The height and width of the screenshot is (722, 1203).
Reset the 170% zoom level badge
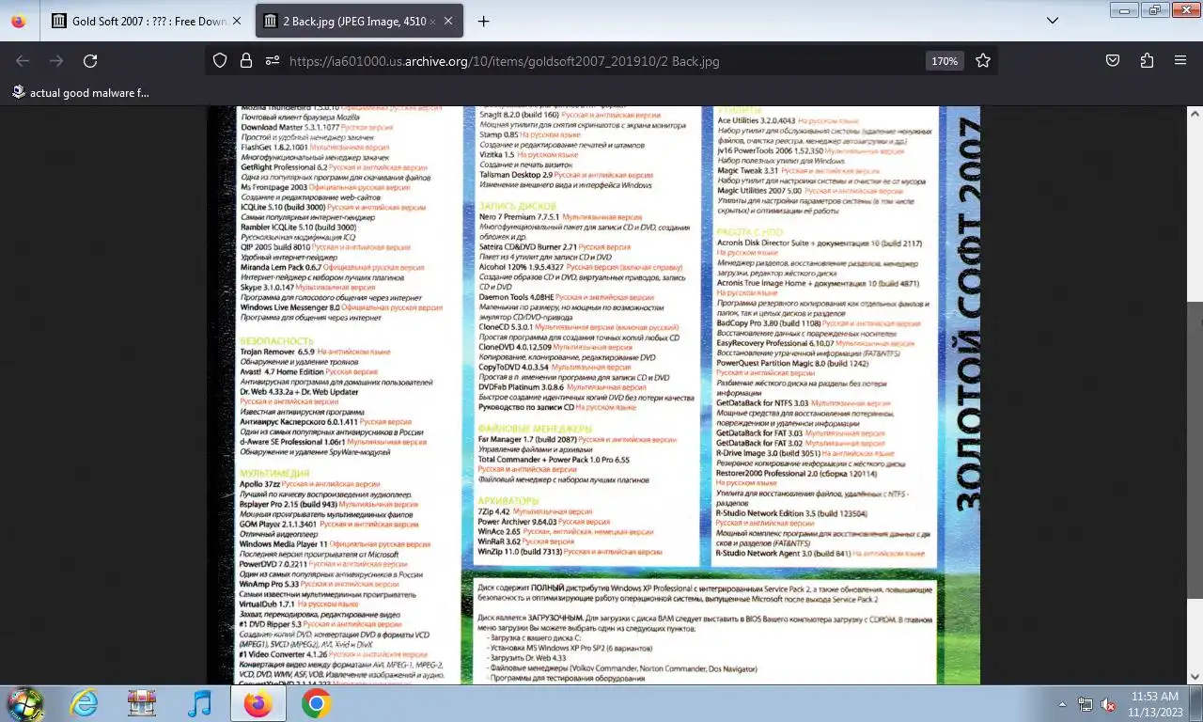pos(945,61)
